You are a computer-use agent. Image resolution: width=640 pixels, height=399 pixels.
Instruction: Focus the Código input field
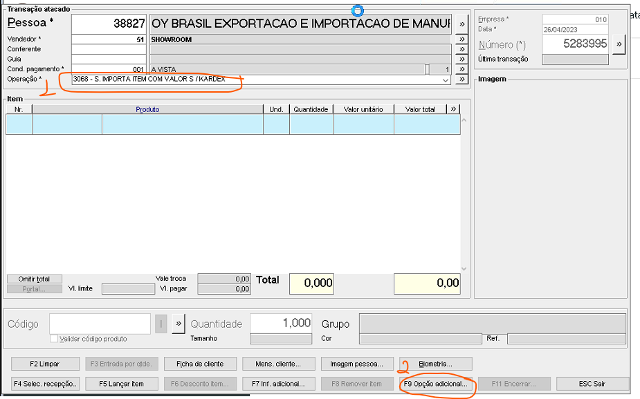coord(100,324)
